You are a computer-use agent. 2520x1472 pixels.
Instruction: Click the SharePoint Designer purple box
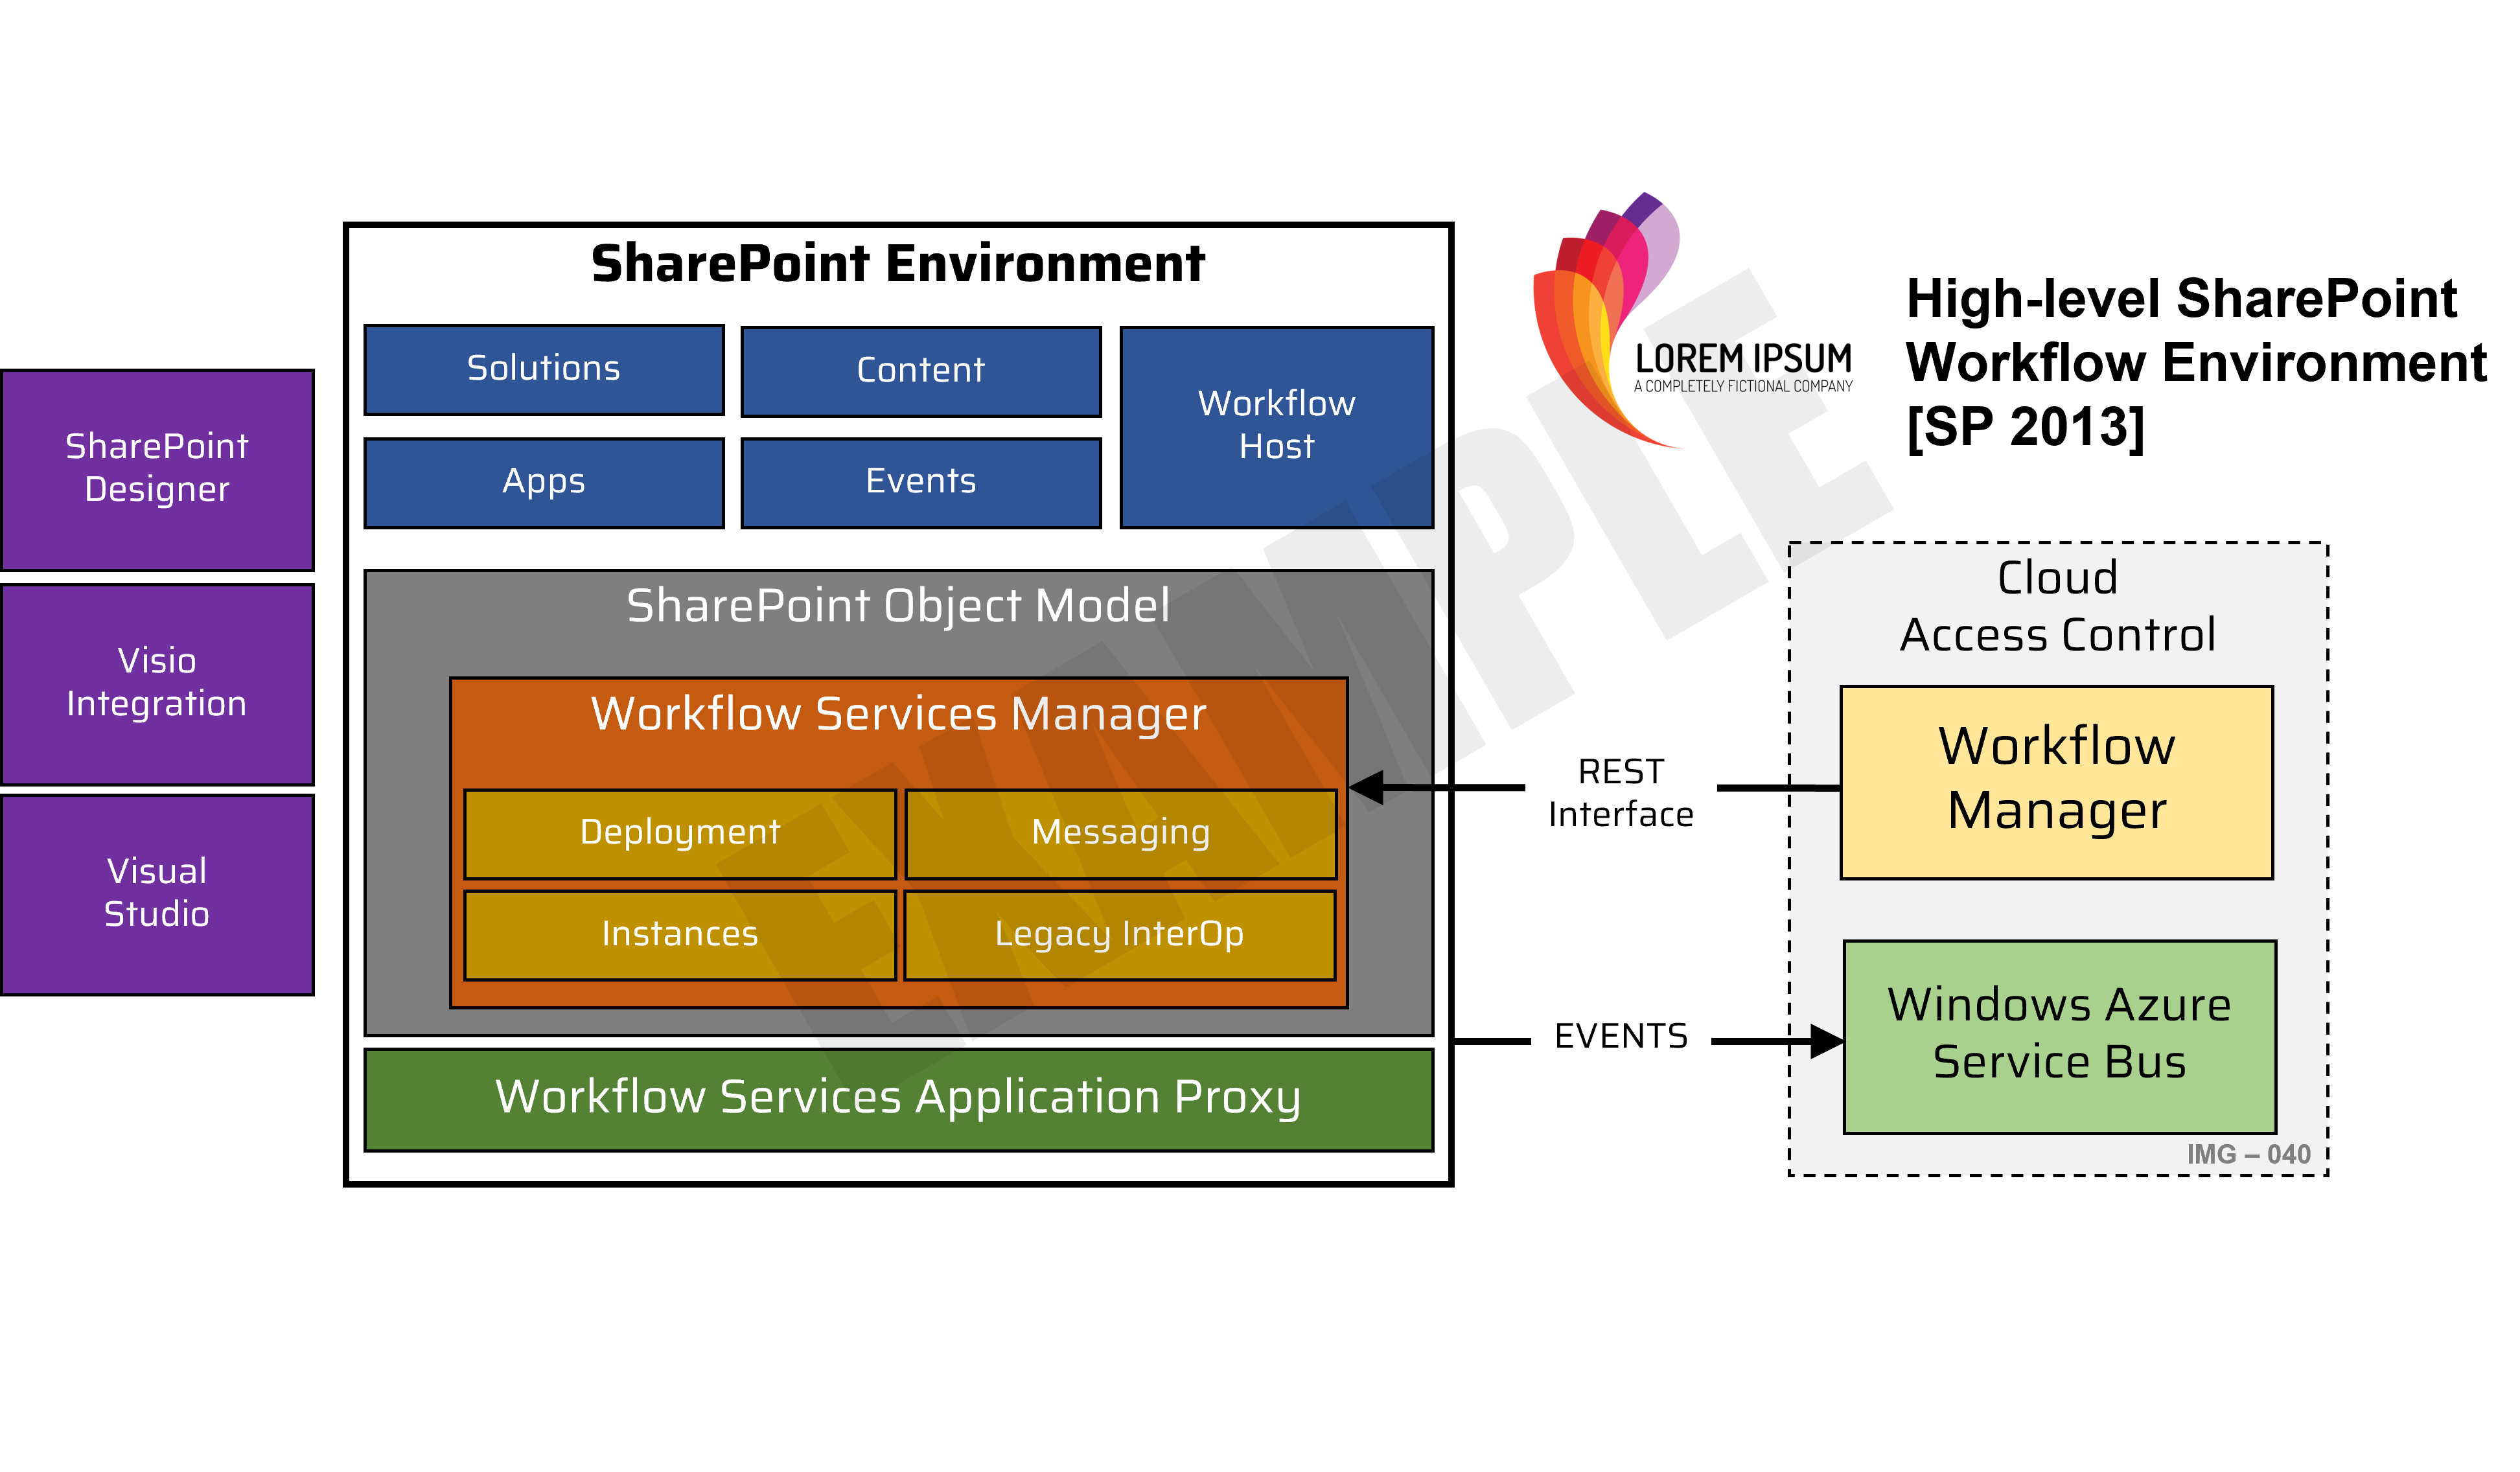coord(157,469)
